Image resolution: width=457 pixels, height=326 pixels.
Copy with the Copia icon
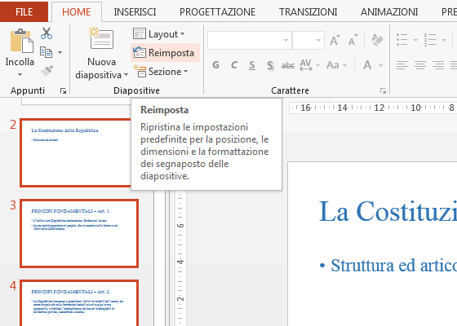pyautogui.click(x=46, y=52)
